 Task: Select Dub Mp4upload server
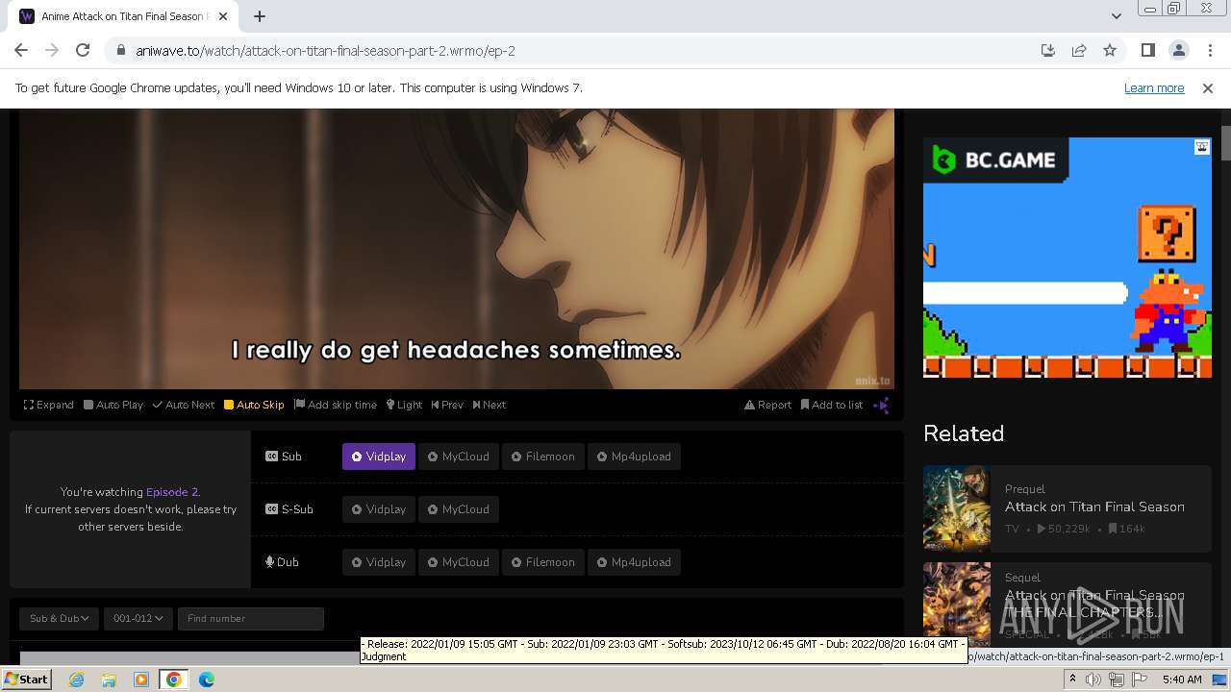click(x=634, y=562)
